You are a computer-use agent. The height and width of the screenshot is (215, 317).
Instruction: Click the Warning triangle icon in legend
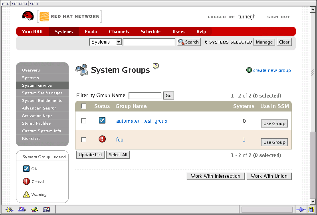pos(26,194)
